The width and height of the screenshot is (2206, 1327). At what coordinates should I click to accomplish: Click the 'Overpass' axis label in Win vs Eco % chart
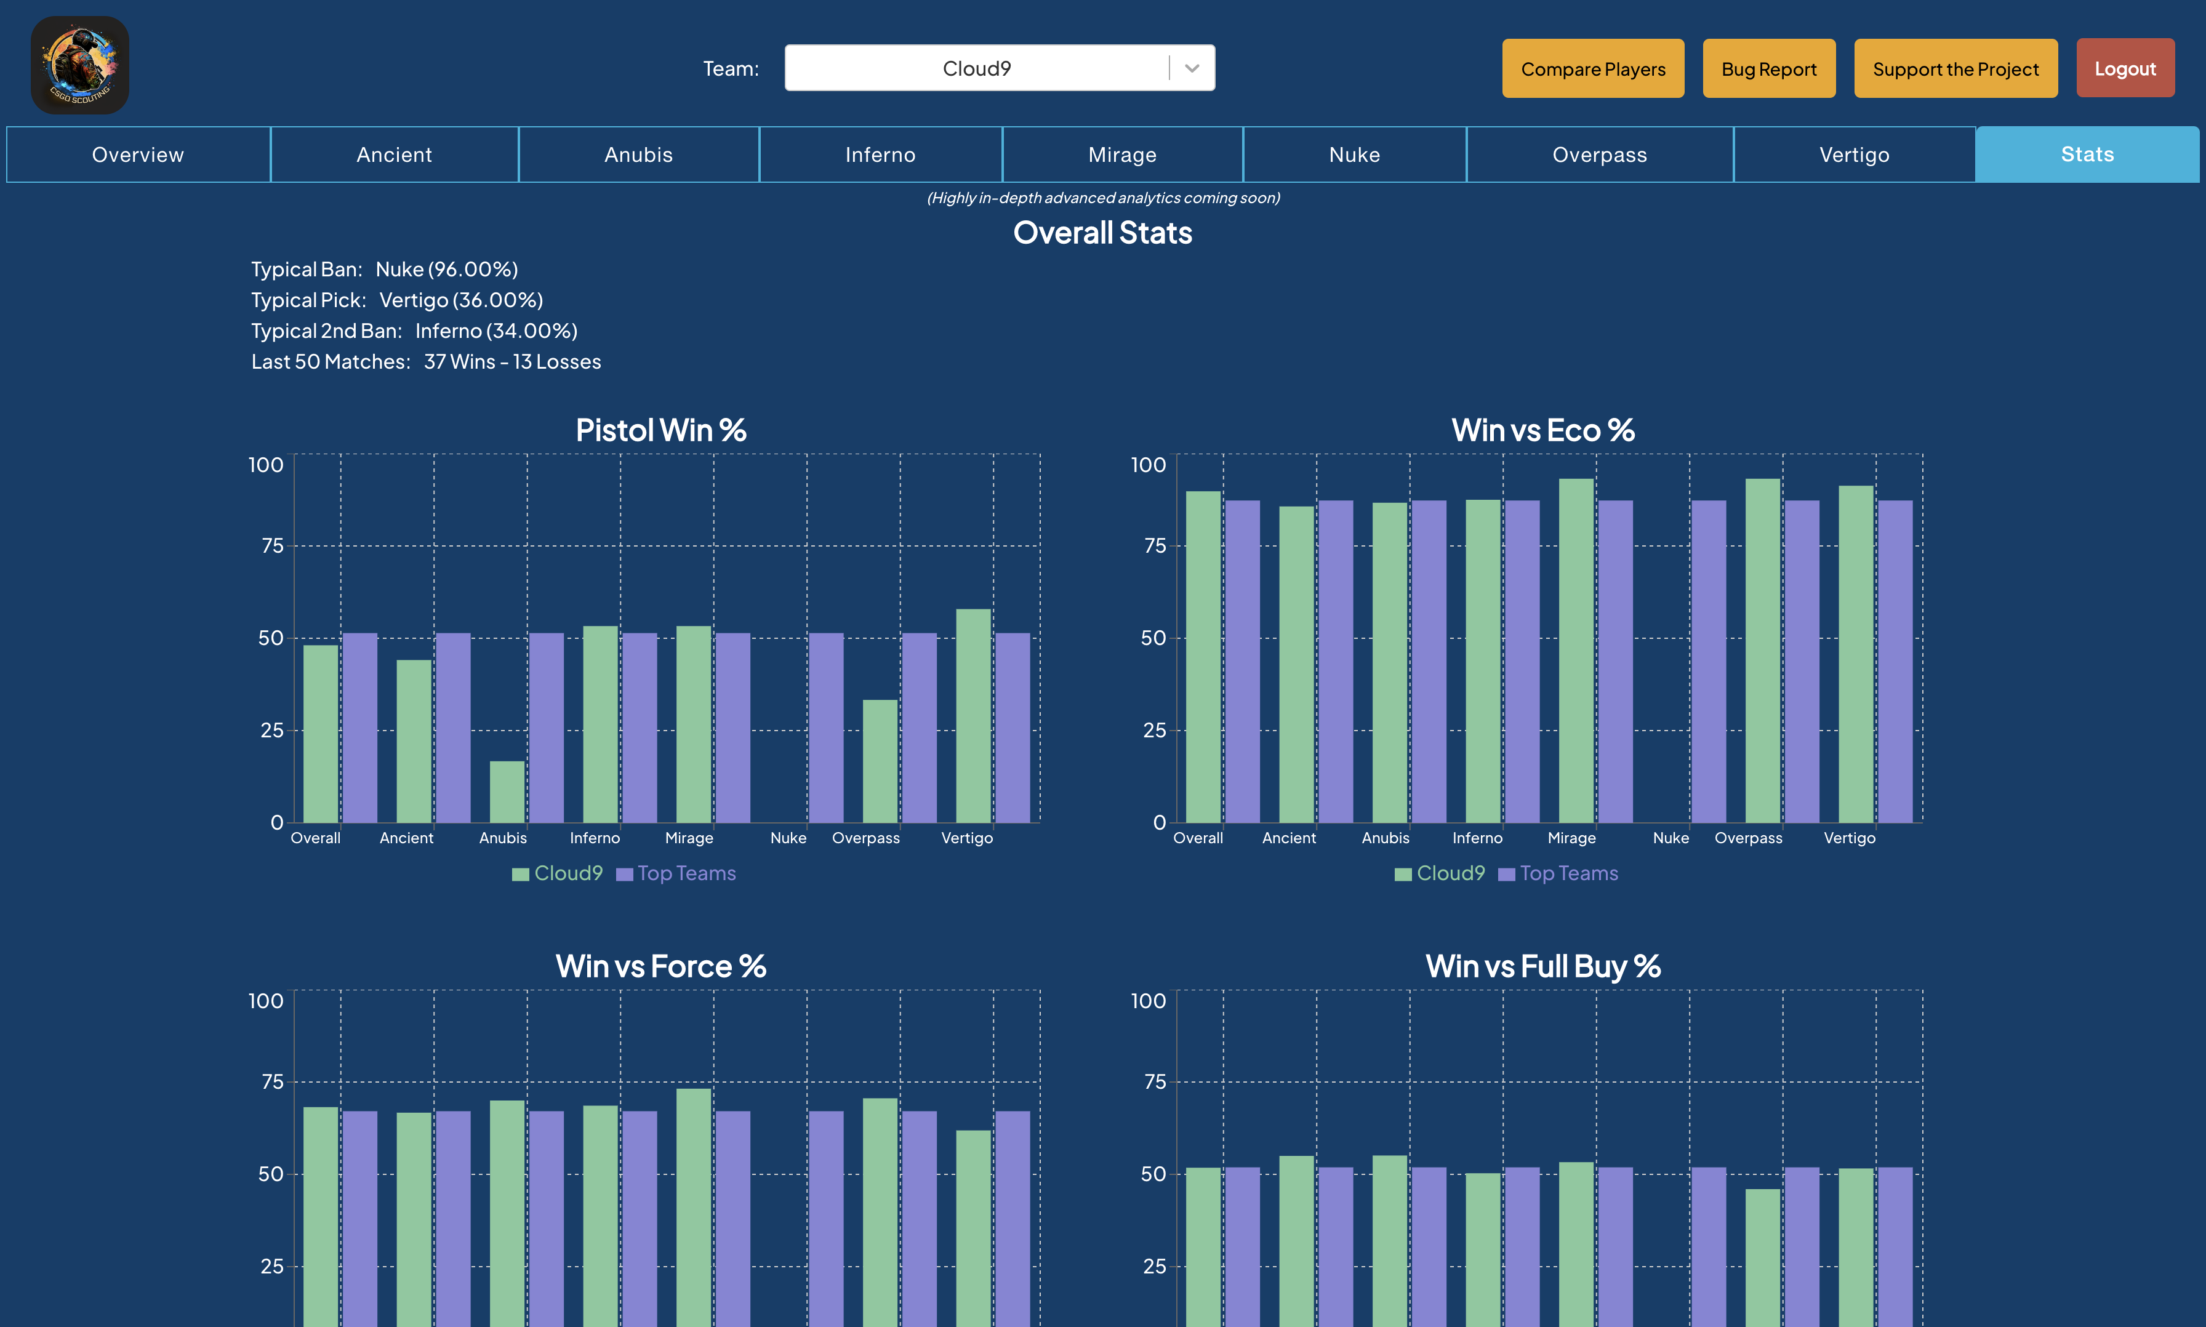point(1748,839)
